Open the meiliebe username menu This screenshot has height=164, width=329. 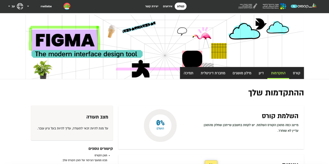46,6
